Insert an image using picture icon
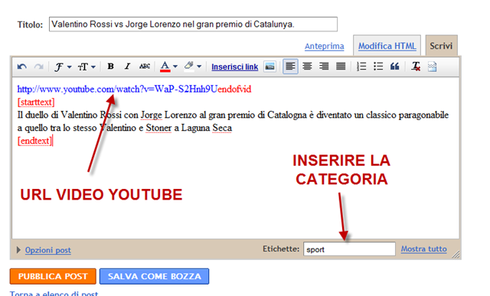 click(x=269, y=67)
